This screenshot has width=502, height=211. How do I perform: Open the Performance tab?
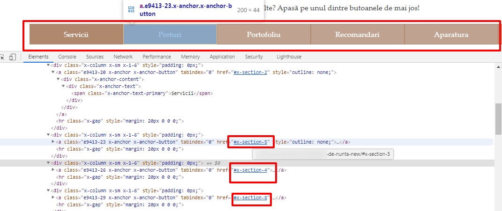(157, 57)
